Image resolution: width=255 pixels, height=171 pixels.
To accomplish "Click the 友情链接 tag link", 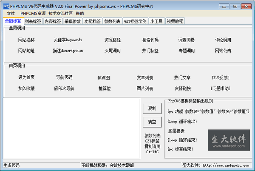I will click(182, 88).
